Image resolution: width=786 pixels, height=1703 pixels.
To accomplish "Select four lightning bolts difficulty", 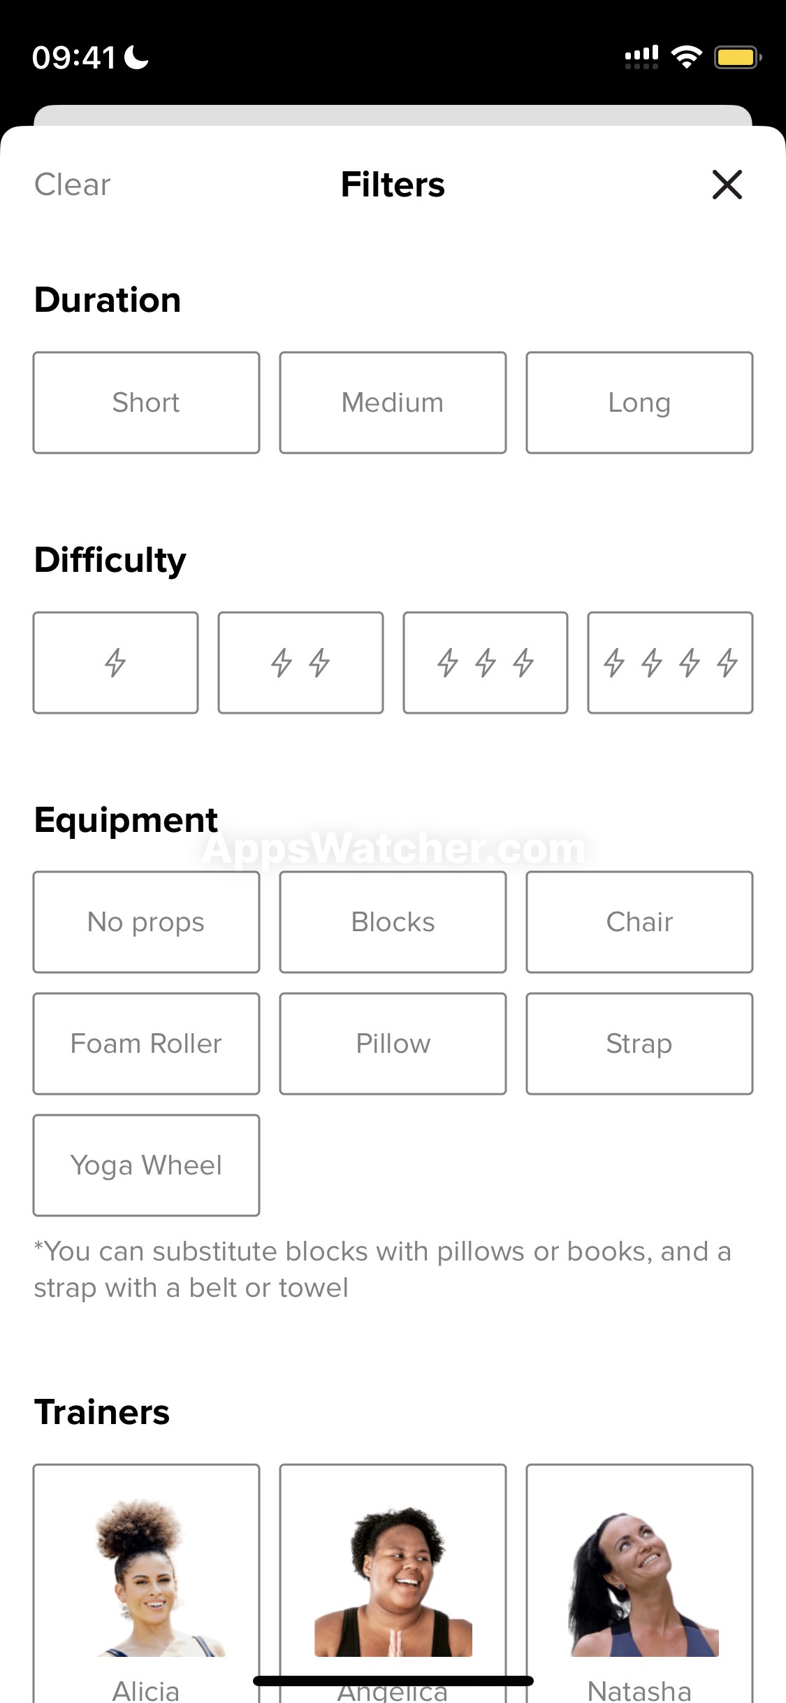I will (x=670, y=663).
